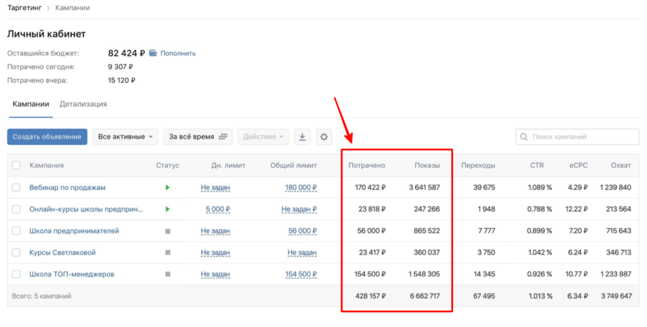
Task: Check the Вебинар по продажам checkbox
Action: tap(16, 187)
